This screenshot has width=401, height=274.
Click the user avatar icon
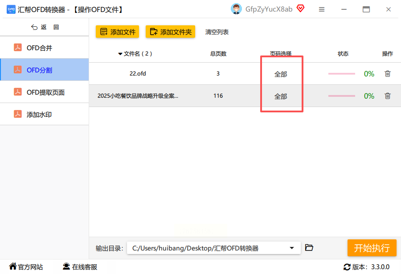point(236,9)
